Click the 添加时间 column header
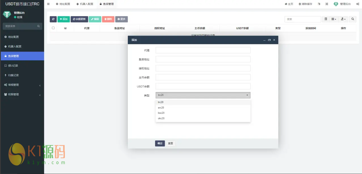 click(311, 28)
